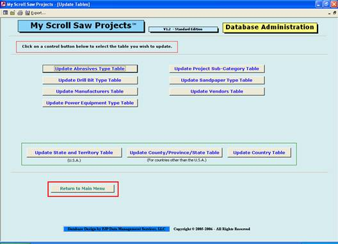Minimize the inner Update Tables document window
This screenshot has width=338, height=244.
pos(330,13)
